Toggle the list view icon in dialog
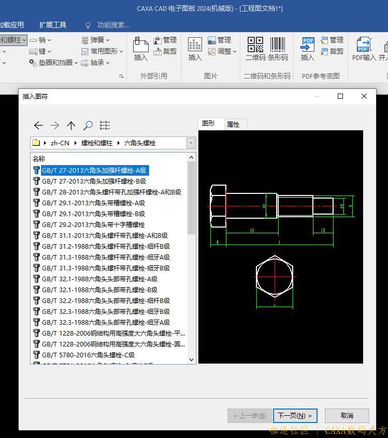The height and width of the screenshot is (438, 388). (105, 125)
